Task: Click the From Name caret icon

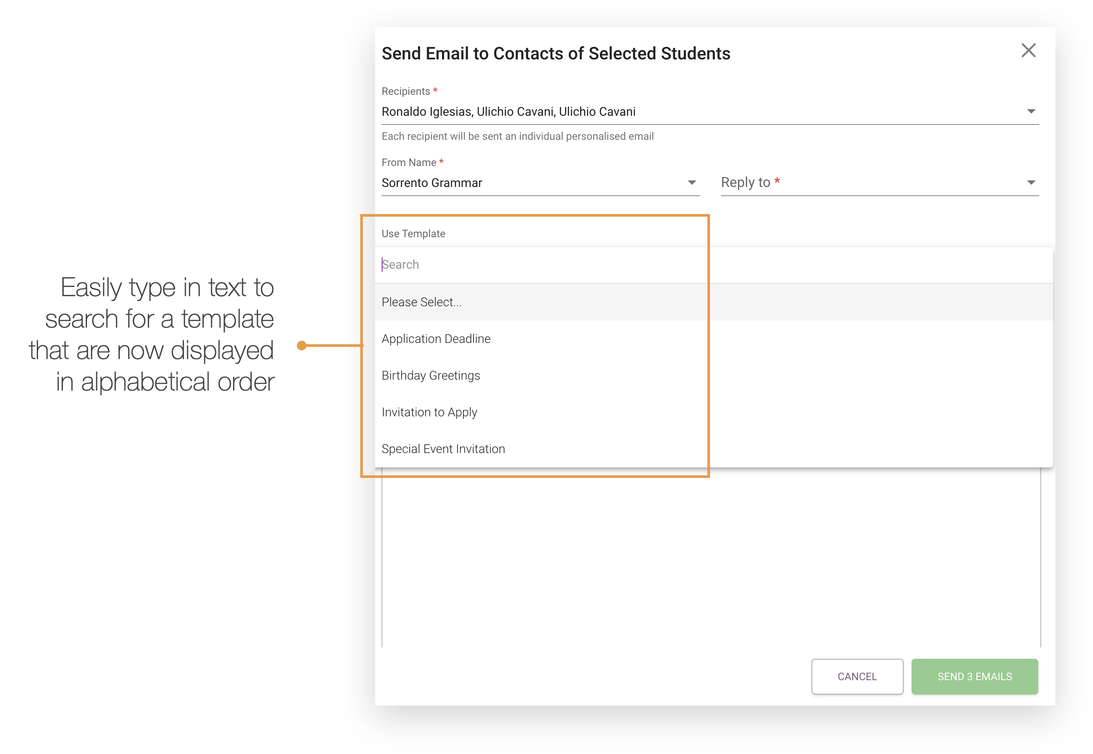Action: (x=692, y=182)
